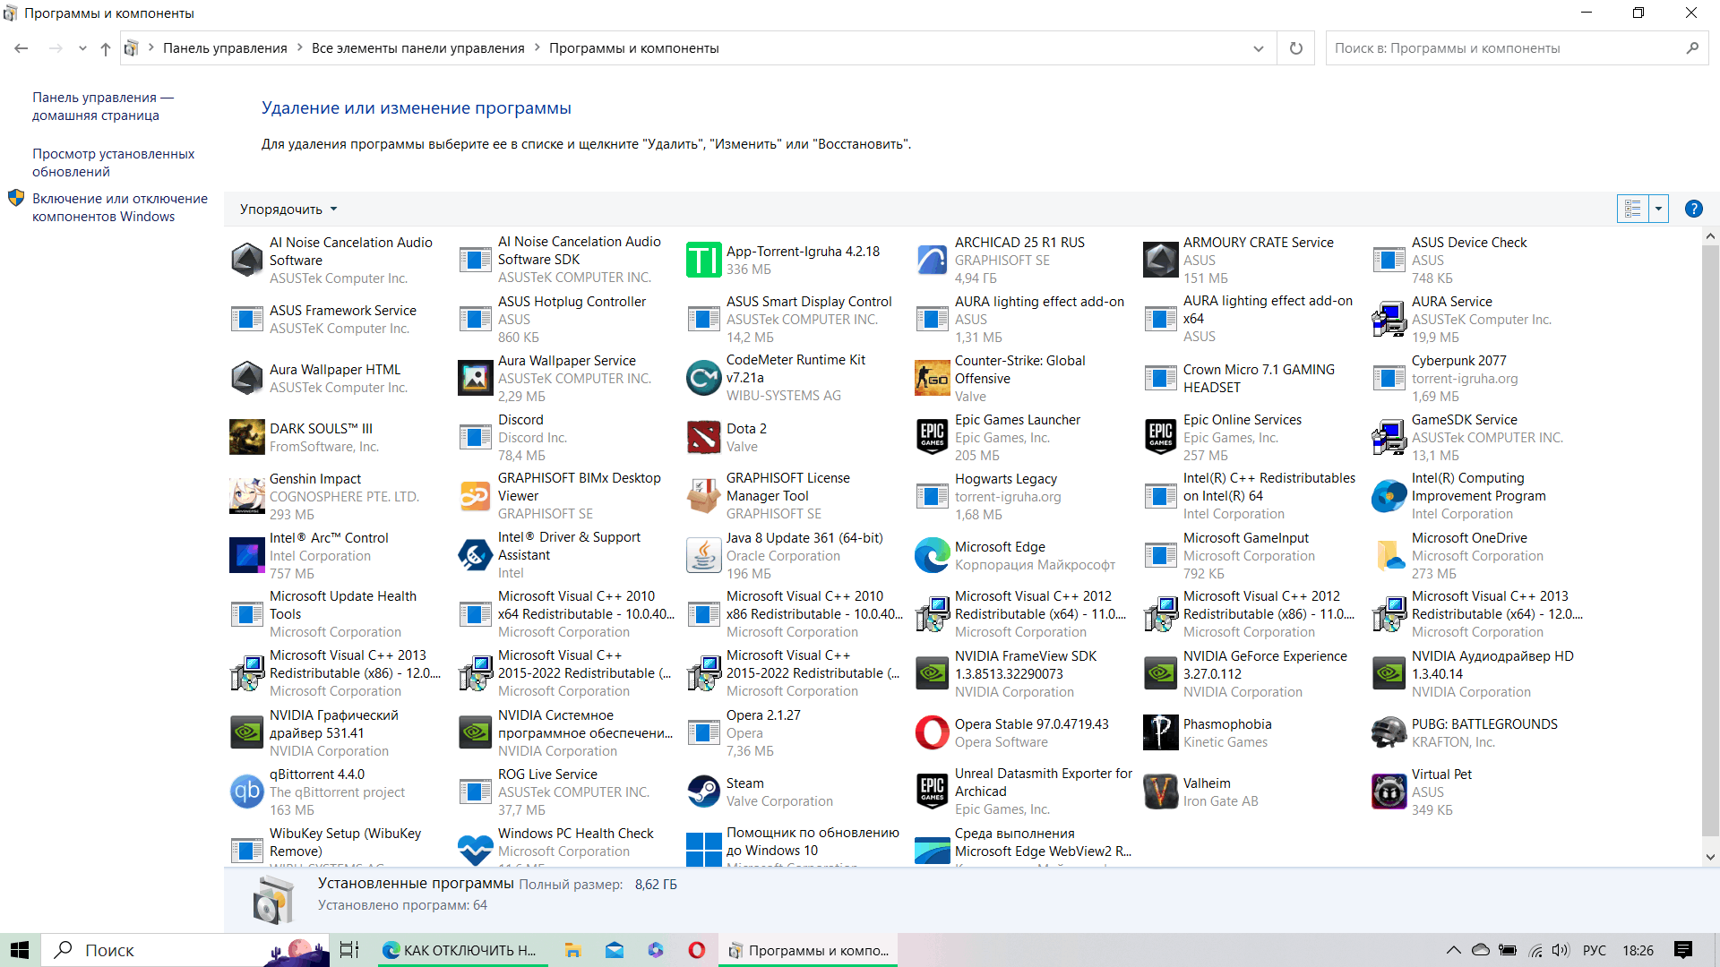Select Crown Micro 7.1 GAMING HEADSET entry
Screen dimensions: 1720x967
tap(1250, 379)
